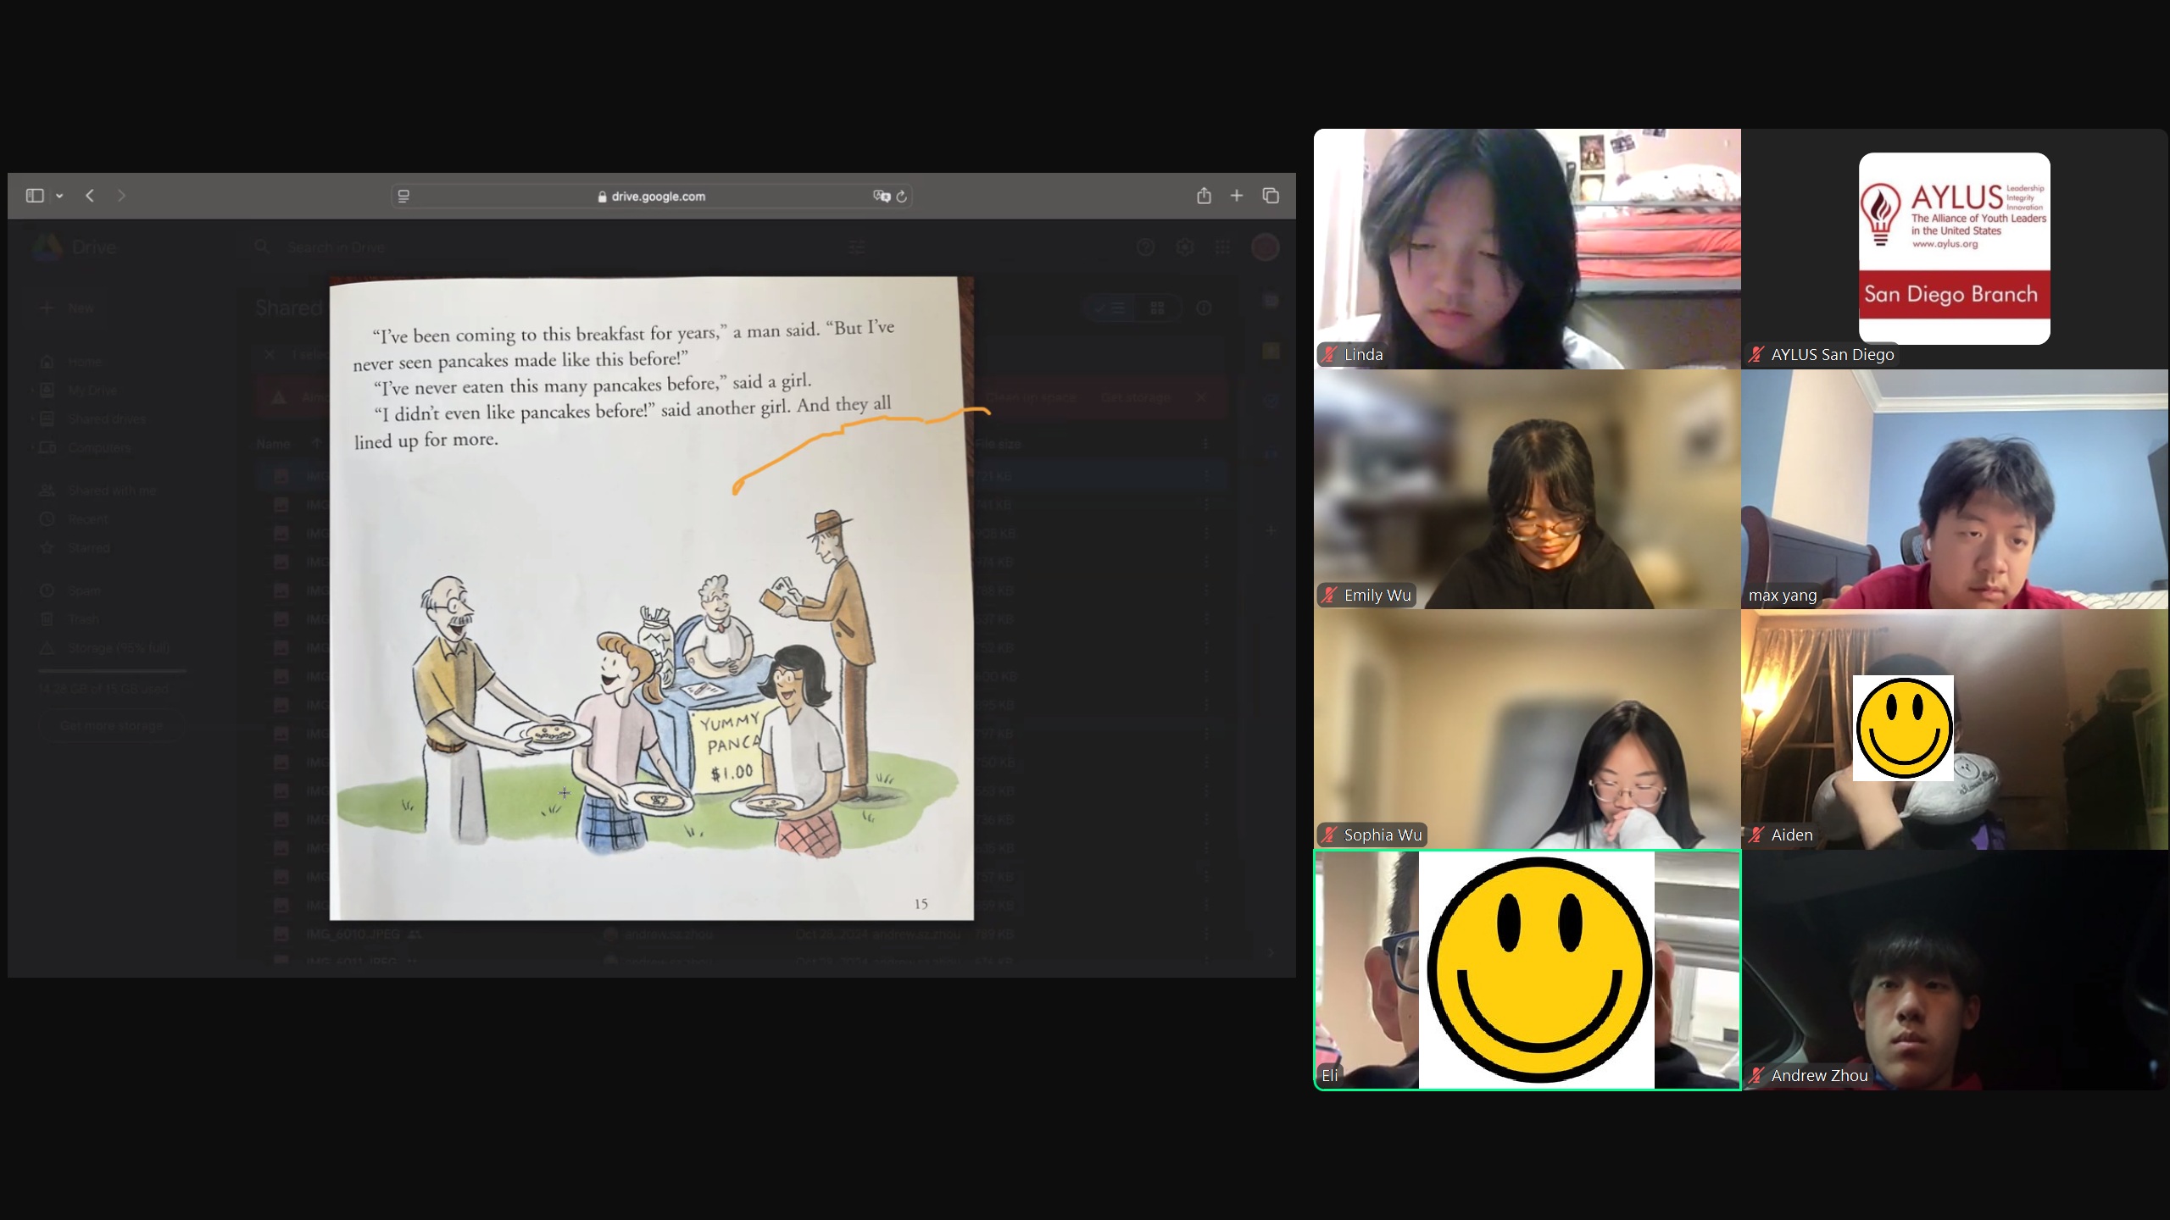2170x1220 pixels.
Task: Select Emily Wu's video tile
Action: tap(1527, 489)
